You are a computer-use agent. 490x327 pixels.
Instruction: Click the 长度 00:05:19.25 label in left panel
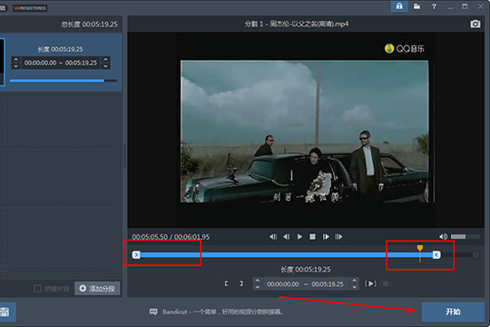(60, 49)
